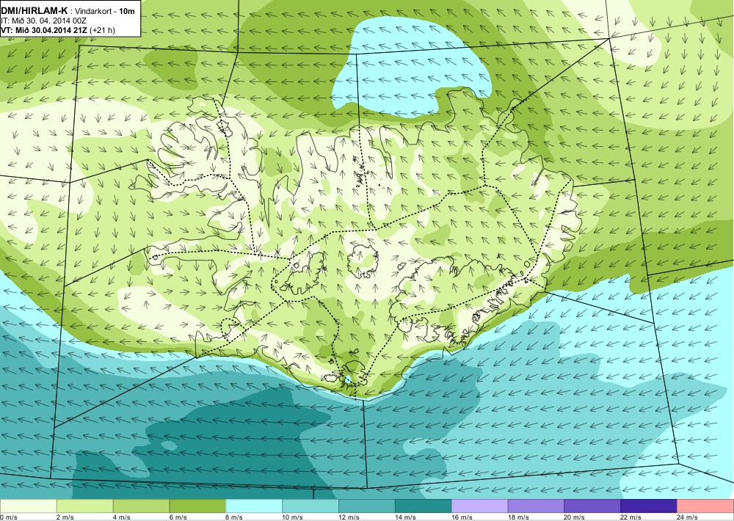734x521 pixels.
Task: Select the light green 2–4 m/s legend swatch
Action: coord(84,506)
